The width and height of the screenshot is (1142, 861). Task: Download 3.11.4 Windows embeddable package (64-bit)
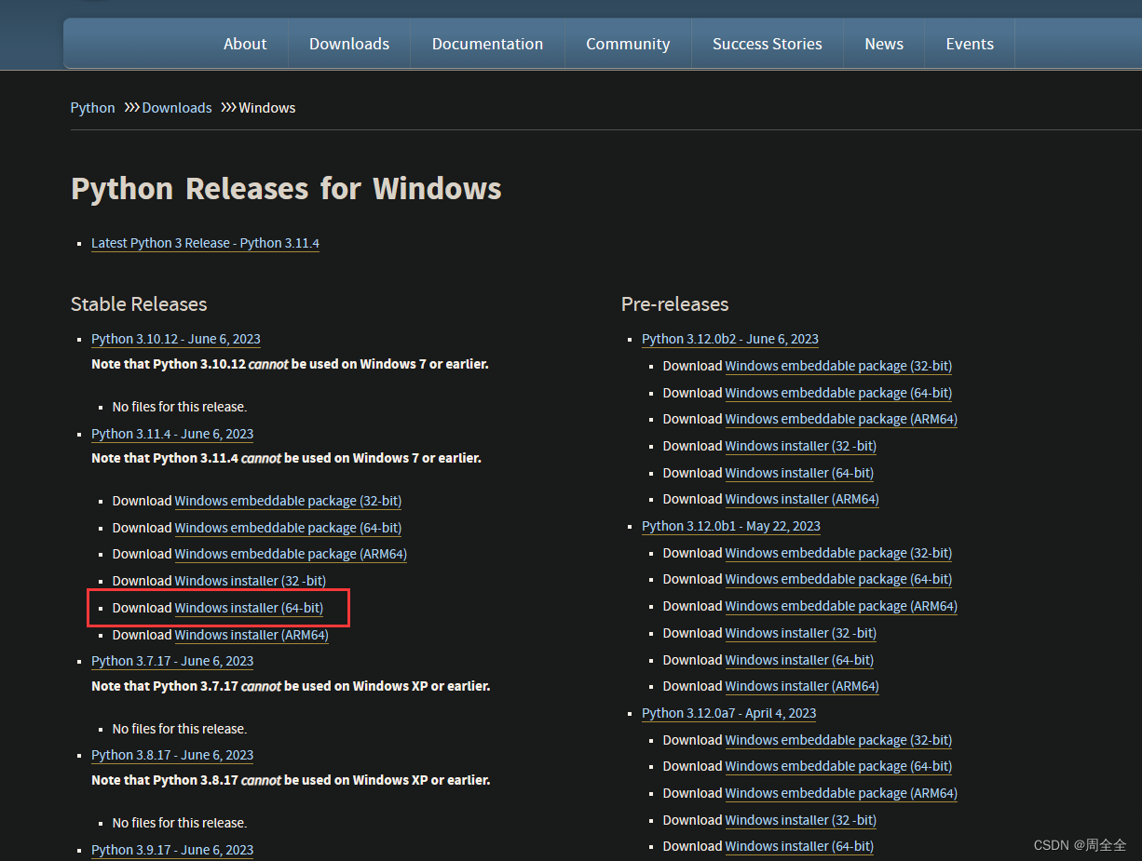(288, 528)
